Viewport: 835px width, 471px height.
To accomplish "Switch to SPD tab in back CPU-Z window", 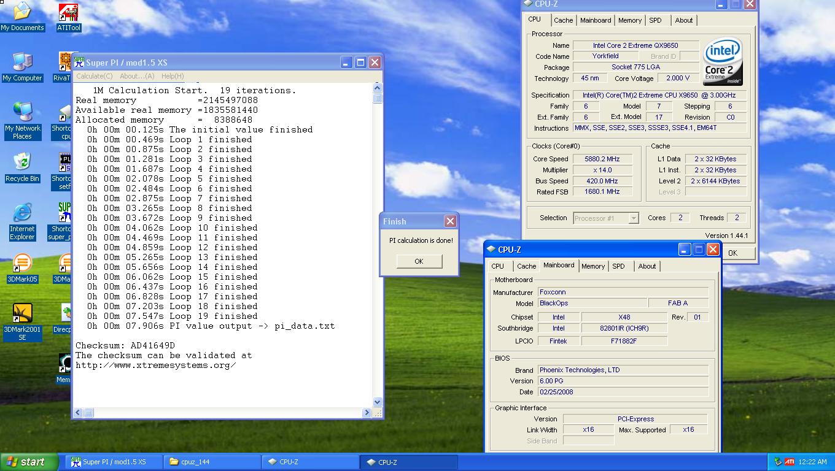I will pyautogui.click(x=655, y=20).
